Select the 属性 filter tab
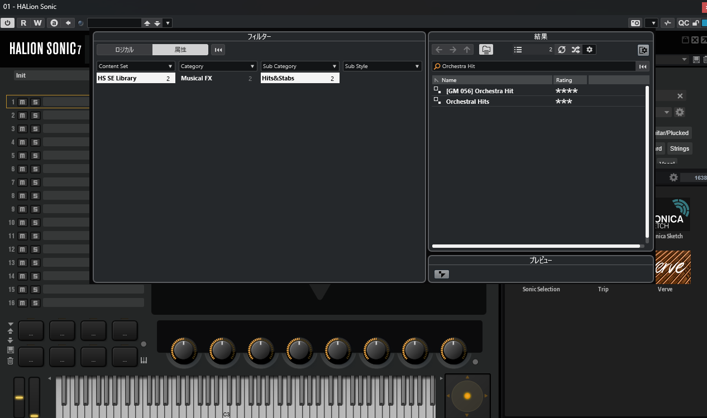Screen dimensions: 707x418 click(180, 50)
